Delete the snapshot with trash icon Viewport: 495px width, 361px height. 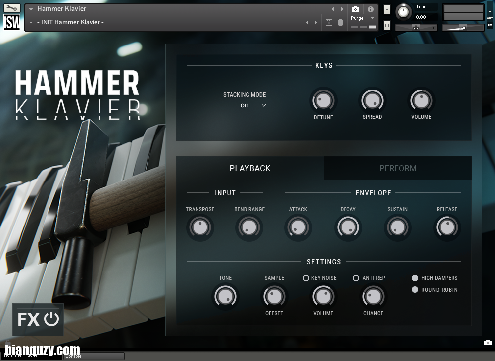pyautogui.click(x=341, y=22)
